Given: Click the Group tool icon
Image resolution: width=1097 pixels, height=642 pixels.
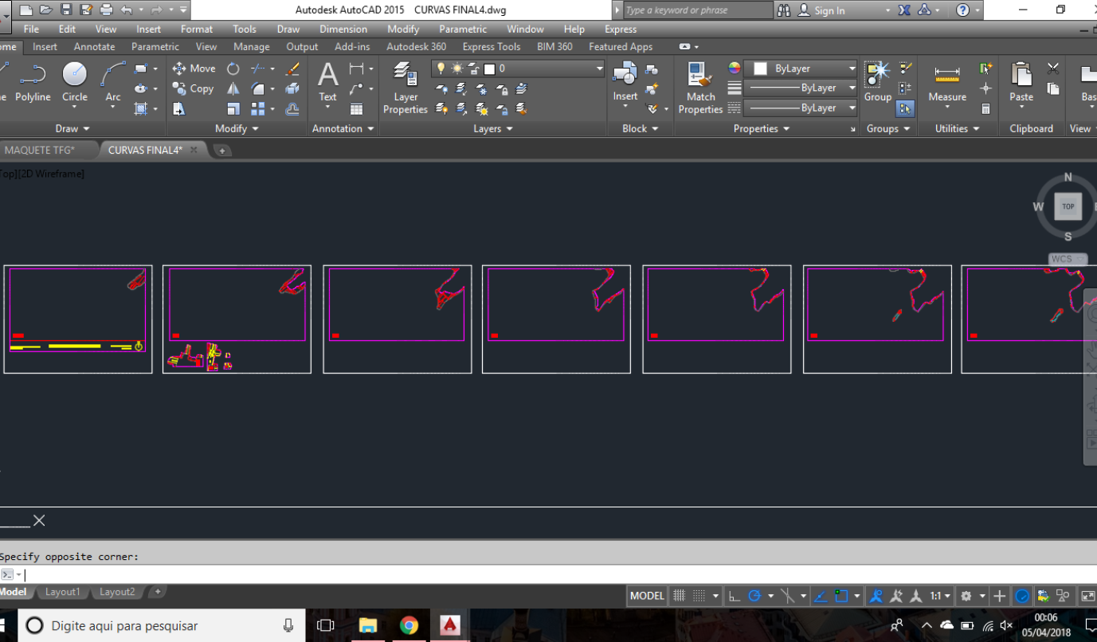Looking at the screenshot, I should (877, 83).
